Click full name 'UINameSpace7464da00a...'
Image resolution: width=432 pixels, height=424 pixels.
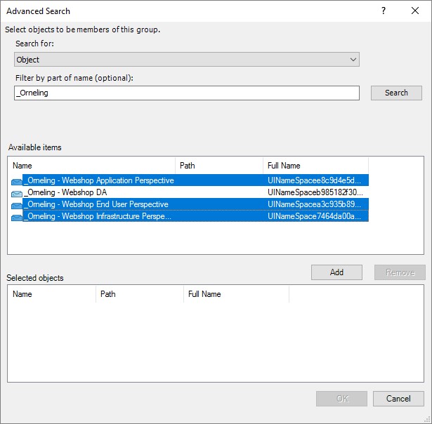(314, 216)
